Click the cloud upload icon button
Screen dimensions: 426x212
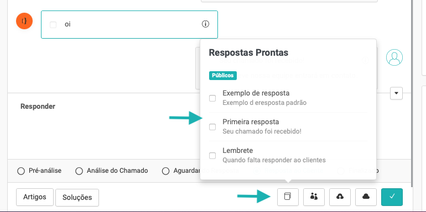340,197
